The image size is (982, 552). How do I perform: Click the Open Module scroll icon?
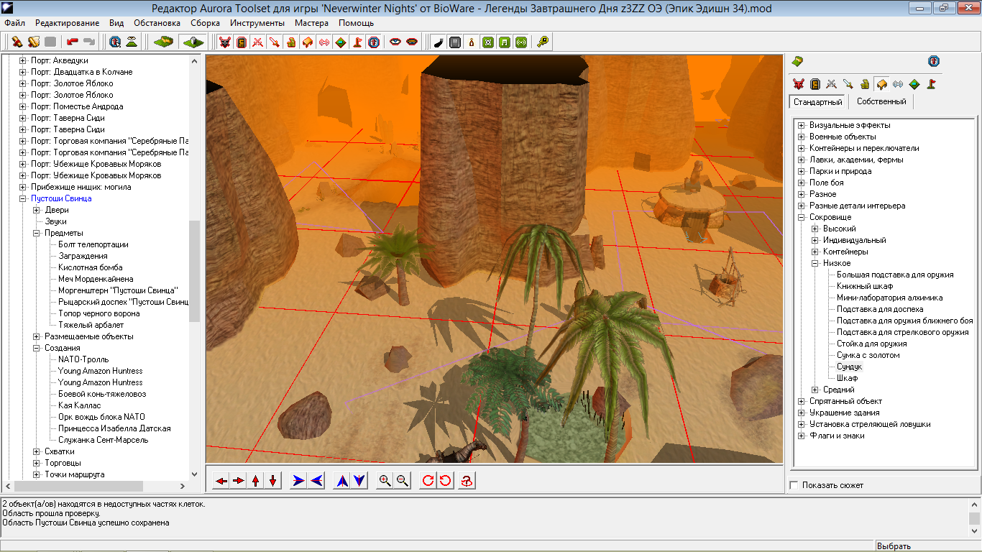(33, 42)
